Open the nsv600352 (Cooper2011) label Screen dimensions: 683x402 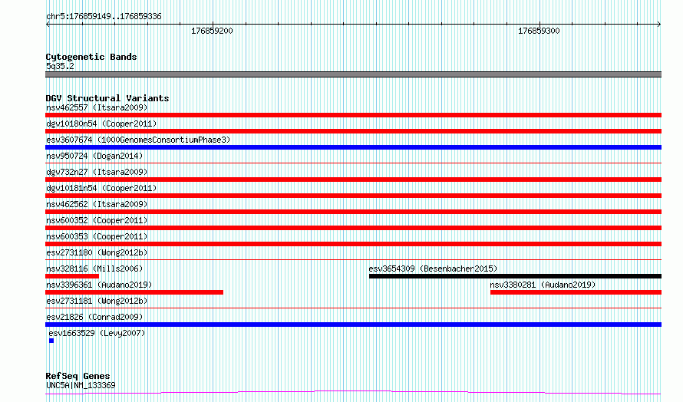(x=97, y=220)
